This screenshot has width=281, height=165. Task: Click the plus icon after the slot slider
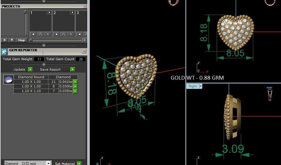pos(85,40)
